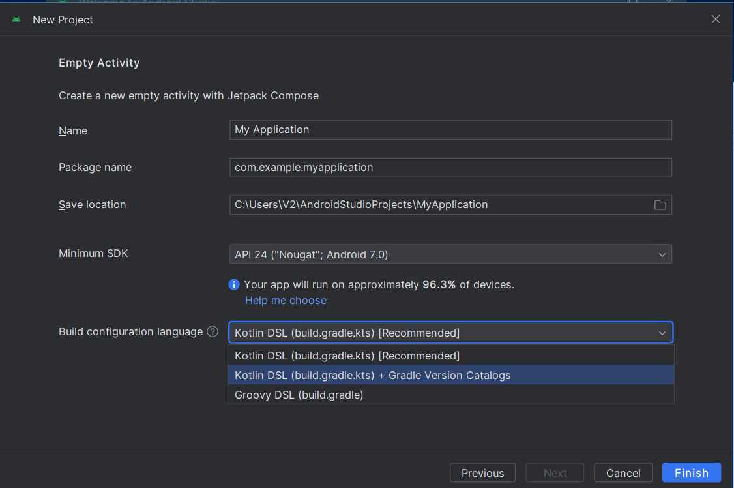
Task: Select Groovy DSL (build.gradle) option
Action: (x=299, y=395)
